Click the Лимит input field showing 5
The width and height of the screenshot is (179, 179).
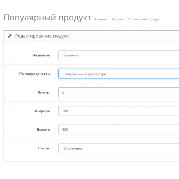click(118, 92)
